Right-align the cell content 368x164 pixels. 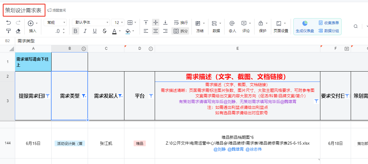[x=165, y=31]
